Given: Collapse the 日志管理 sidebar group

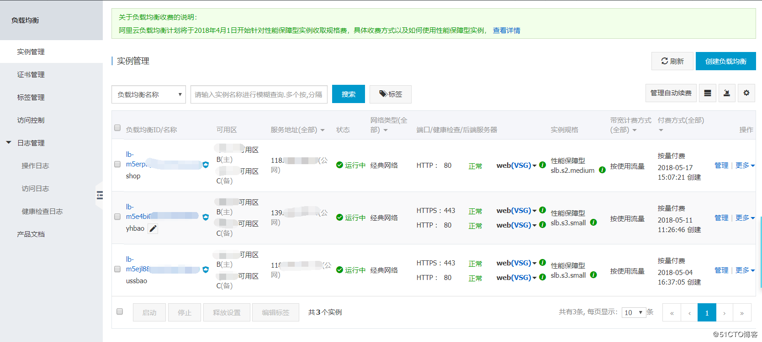Looking at the screenshot, I should [9, 143].
